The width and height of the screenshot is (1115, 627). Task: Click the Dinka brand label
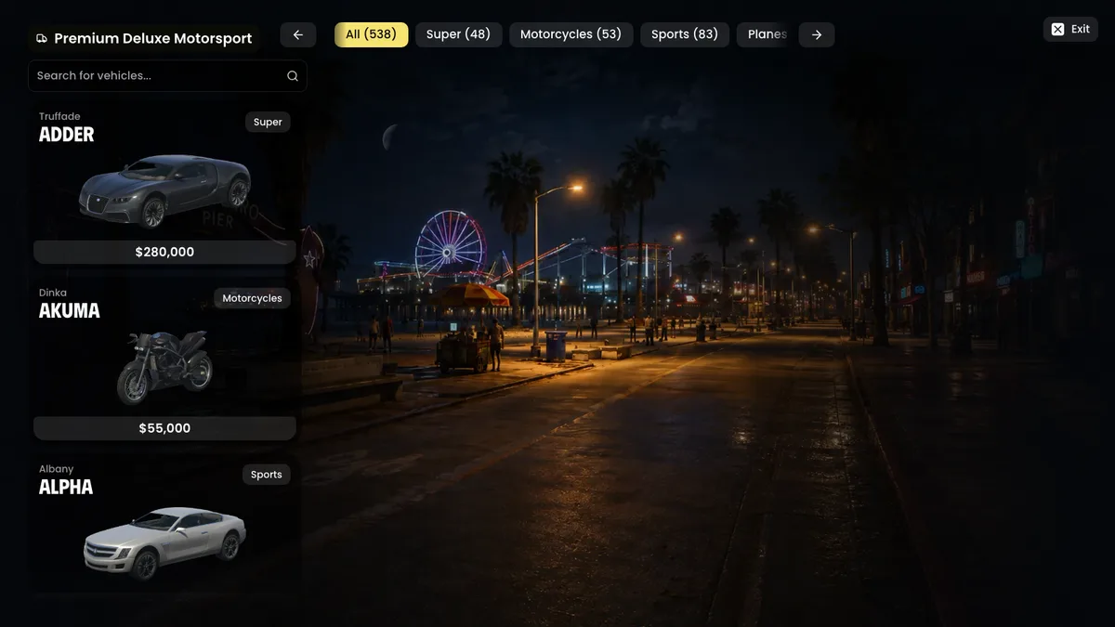point(53,293)
